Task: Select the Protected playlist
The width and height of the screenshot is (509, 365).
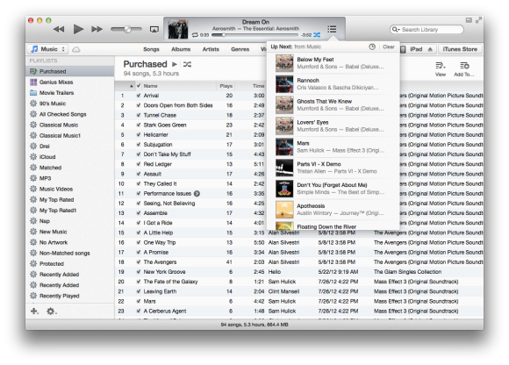Action: [x=70, y=264]
